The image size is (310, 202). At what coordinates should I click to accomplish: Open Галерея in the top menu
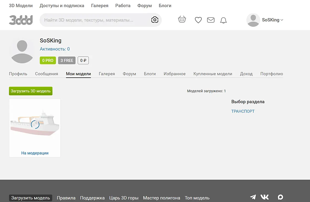pos(100,6)
